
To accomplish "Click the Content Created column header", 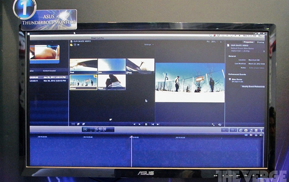I will [x=49, y=71].
